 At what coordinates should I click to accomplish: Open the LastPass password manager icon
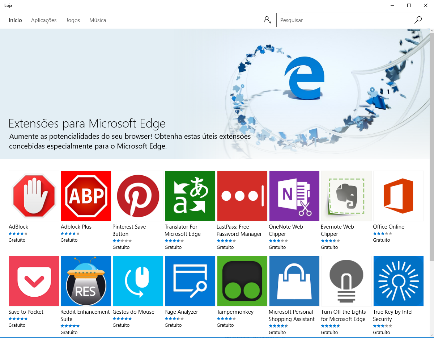pyautogui.click(x=242, y=196)
